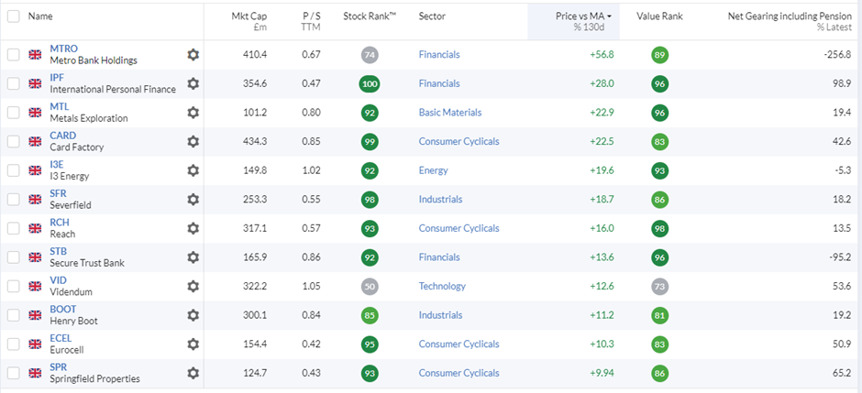
Task: Click UK flag icon beside VID
Action: [x=35, y=286]
